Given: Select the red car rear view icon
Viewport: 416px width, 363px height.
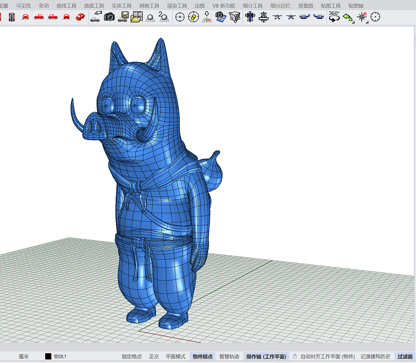Looking at the screenshot, I should (66, 17).
